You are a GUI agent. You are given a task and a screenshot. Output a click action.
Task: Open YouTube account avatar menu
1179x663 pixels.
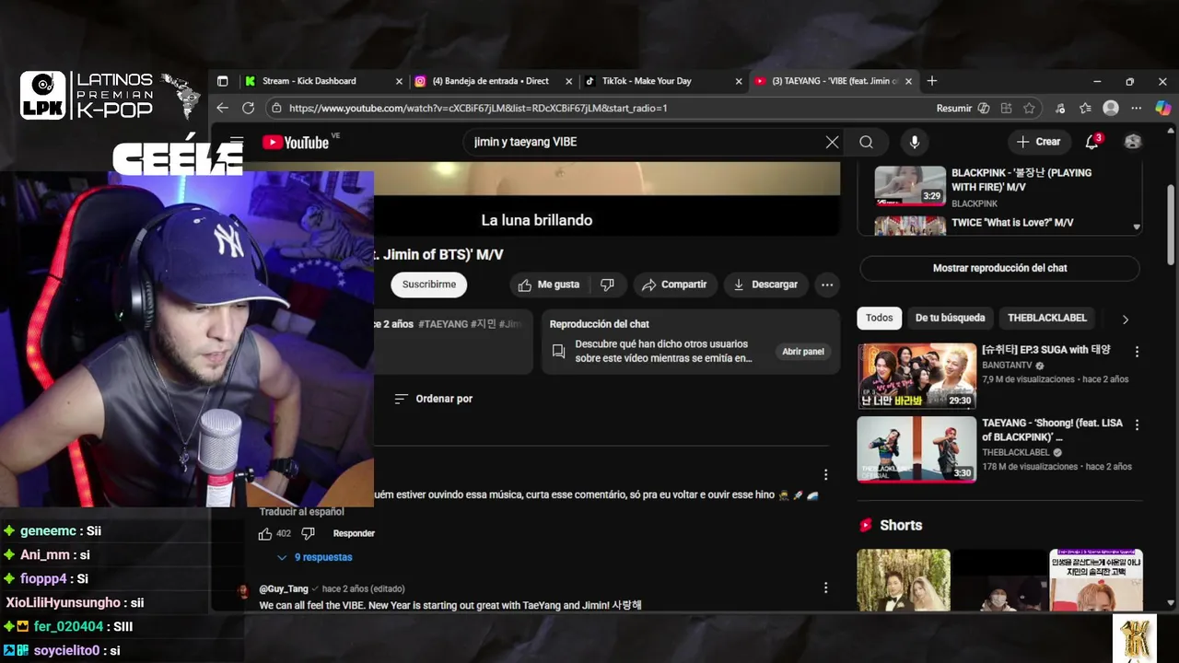[x=1133, y=142]
